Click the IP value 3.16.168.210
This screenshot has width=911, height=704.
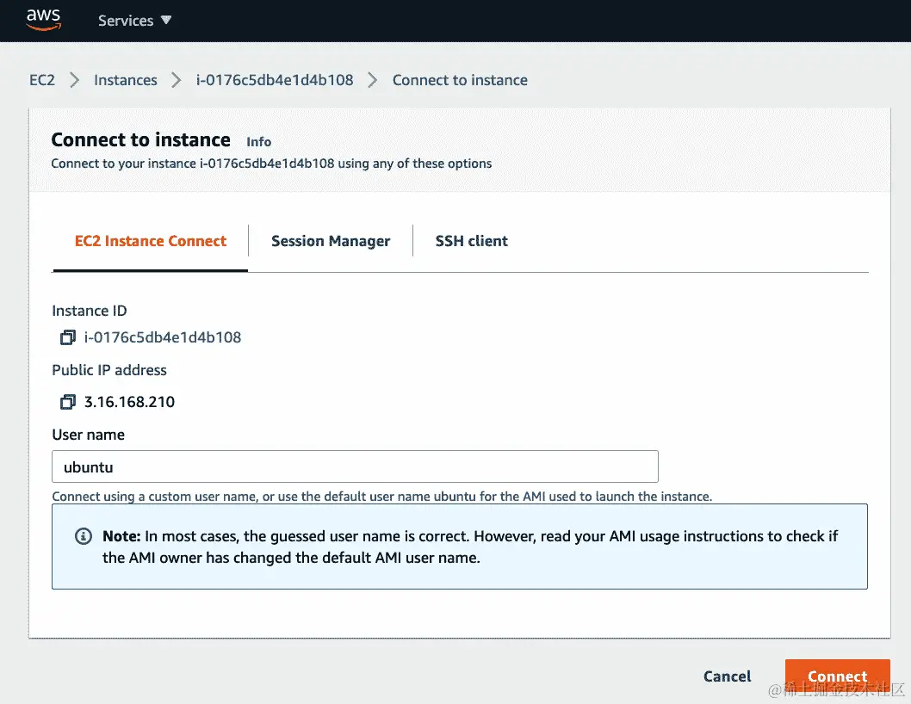coord(129,402)
